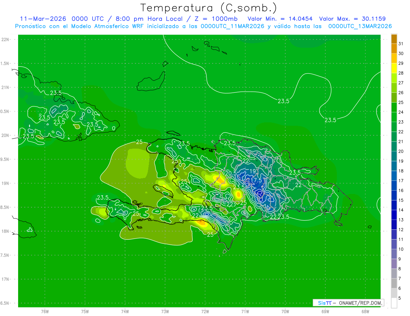The height and width of the screenshot is (316, 410).
Task: Click the blue 'Sis' logo text
Action: tap(322, 303)
